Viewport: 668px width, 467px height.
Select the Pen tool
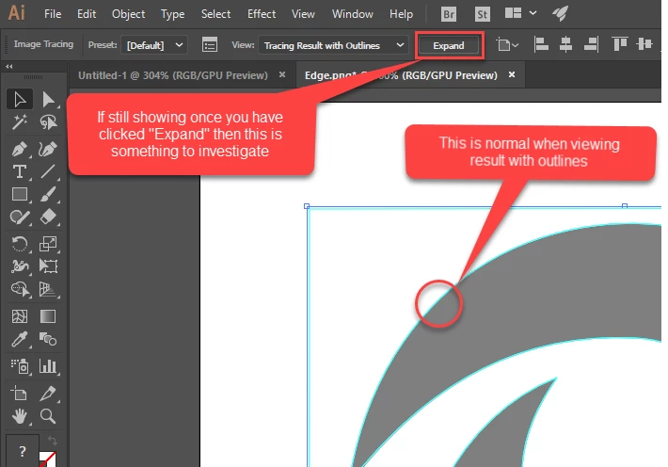[20, 149]
